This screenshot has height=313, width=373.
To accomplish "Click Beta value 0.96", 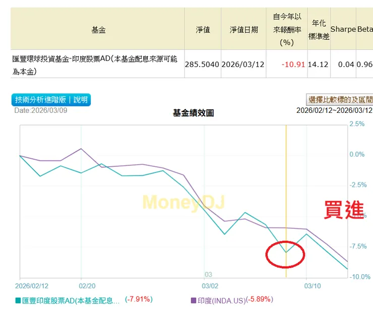I will point(364,65).
